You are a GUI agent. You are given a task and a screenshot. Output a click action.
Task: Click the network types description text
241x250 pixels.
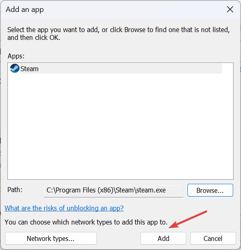click(x=86, y=222)
